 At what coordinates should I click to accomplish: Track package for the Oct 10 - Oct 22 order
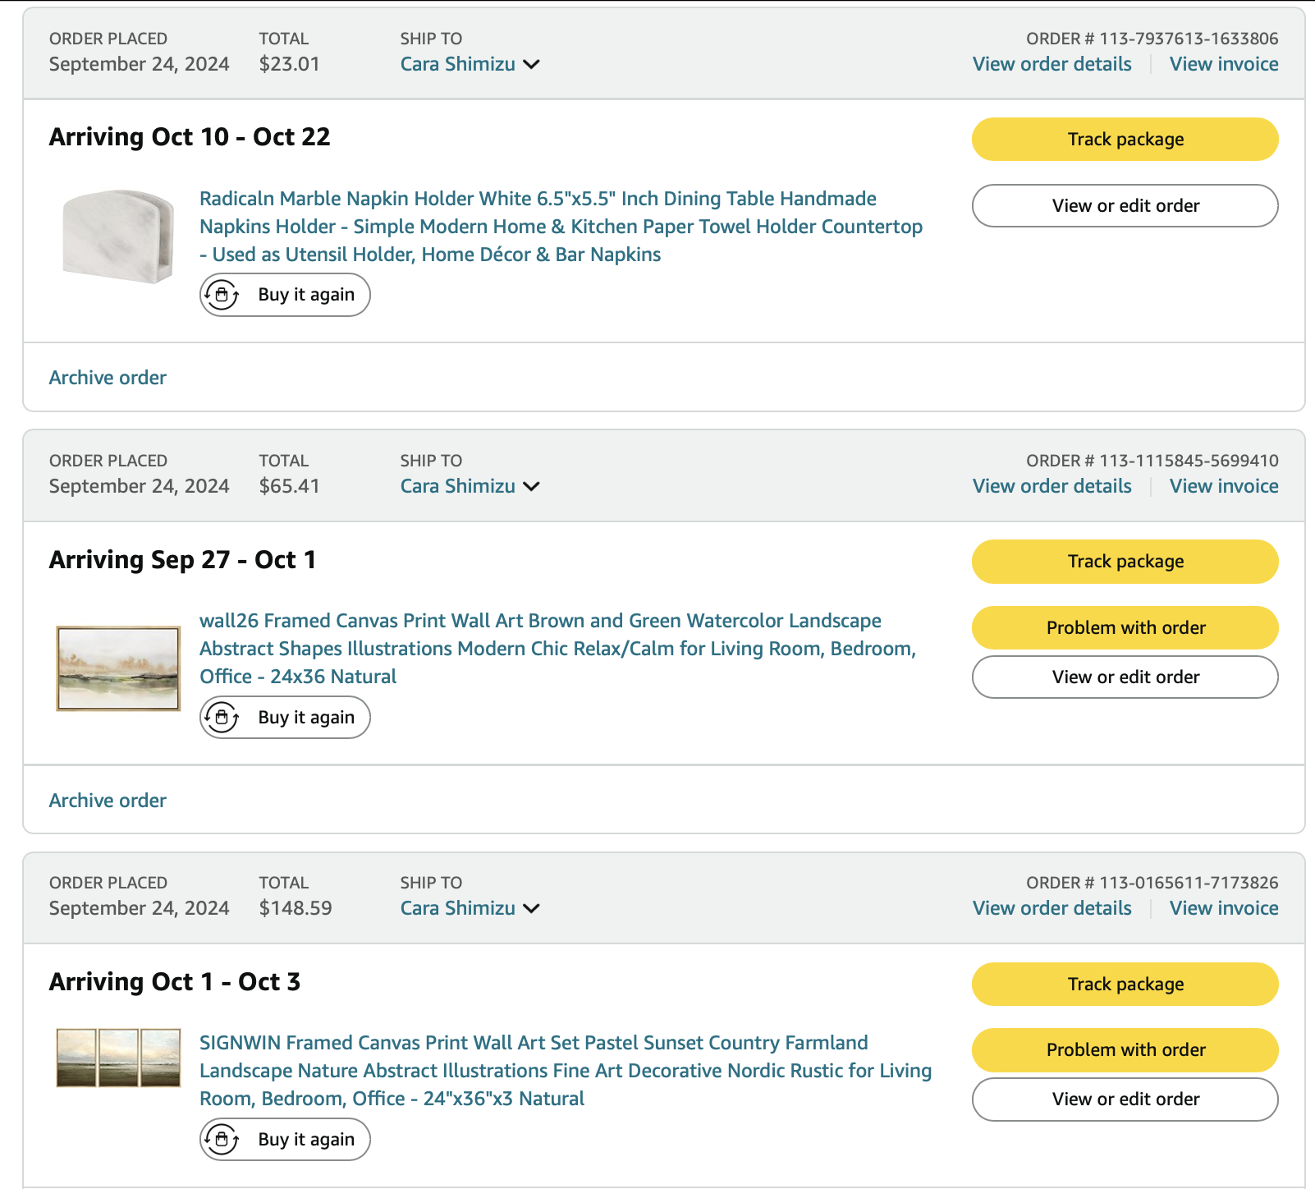[x=1125, y=140]
